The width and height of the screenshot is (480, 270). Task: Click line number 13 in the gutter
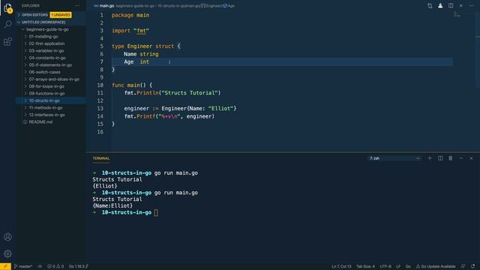[x=100, y=108]
